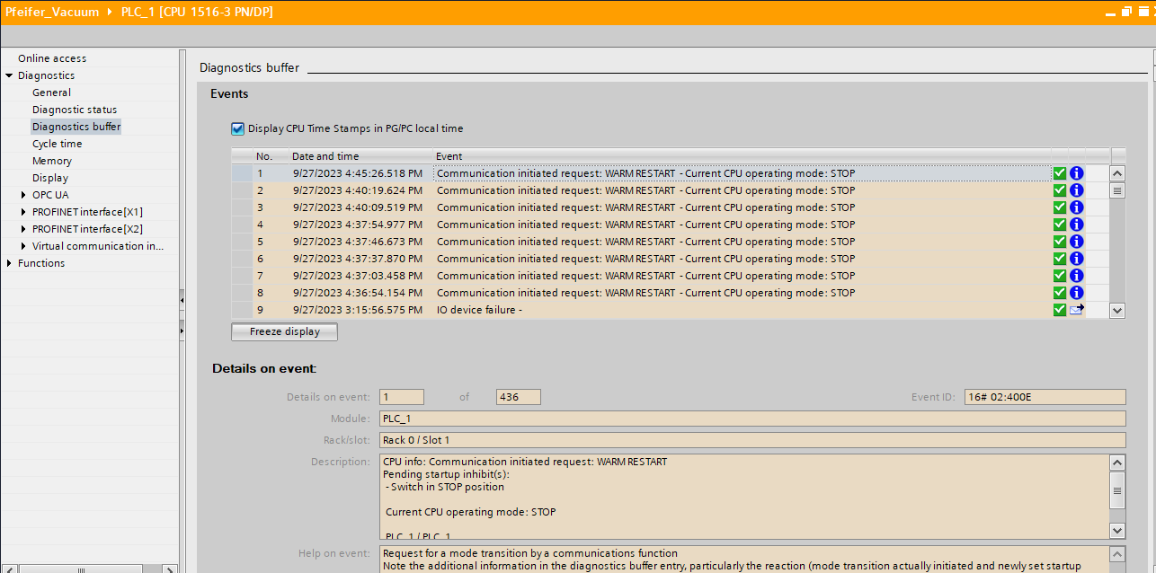1156x573 pixels.
Task: Toggle Display CPU Time Stamps in local time checkbox
Action: 238,128
